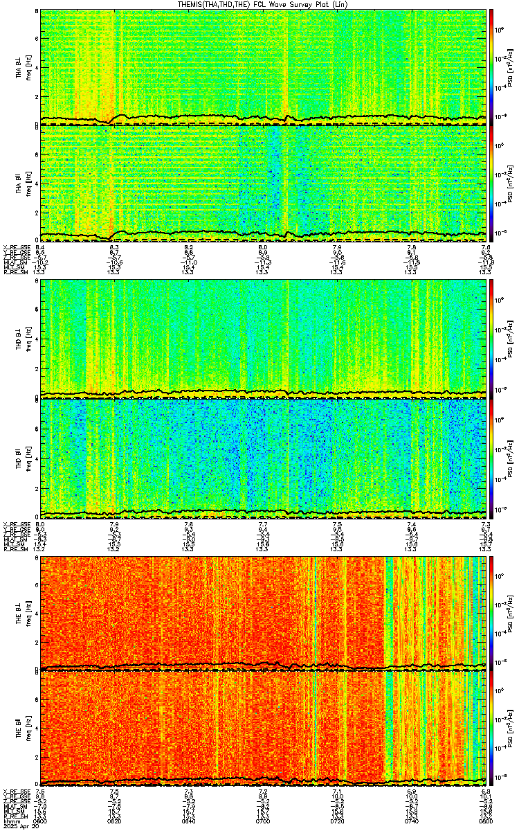519x831 pixels.
Task: Click the THD B-perpendicular freq [Hz] axis label
Action: coord(28,339)
